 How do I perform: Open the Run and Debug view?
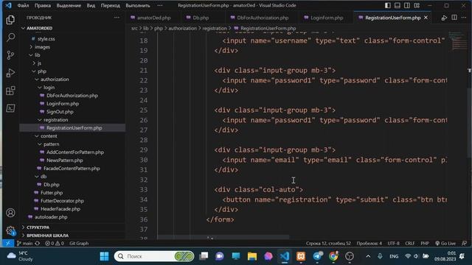[x=10, y=73]
